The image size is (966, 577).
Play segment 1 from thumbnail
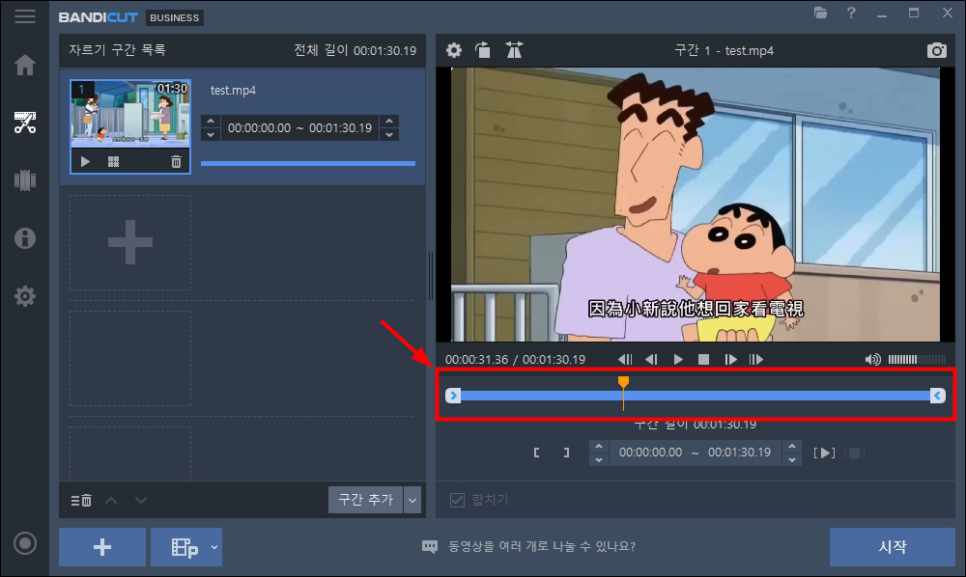[x=85, y=162]
